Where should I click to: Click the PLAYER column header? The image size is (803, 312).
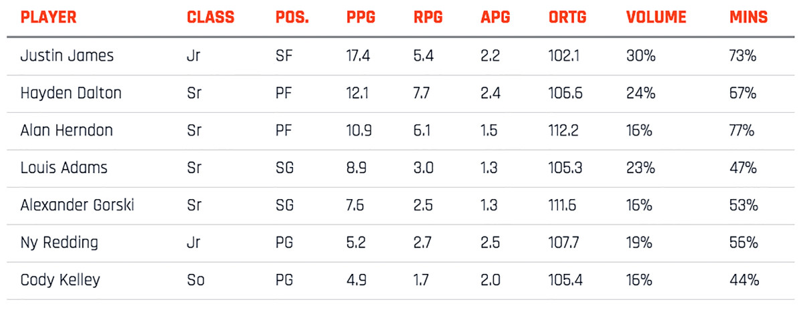pos(50,17)
